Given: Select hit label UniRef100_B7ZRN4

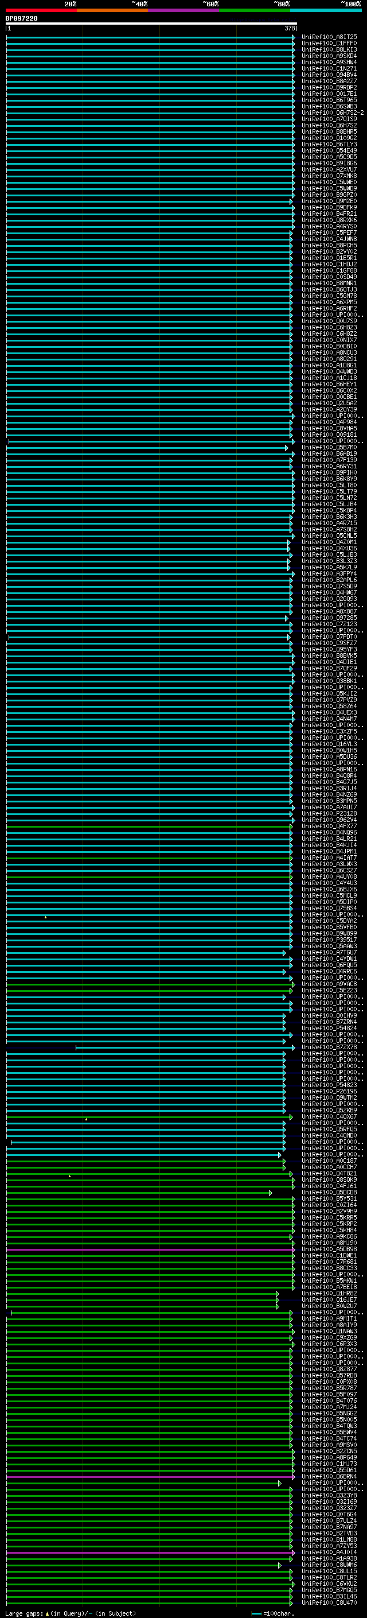Looking at the screenshot, I should [329, 1022].
